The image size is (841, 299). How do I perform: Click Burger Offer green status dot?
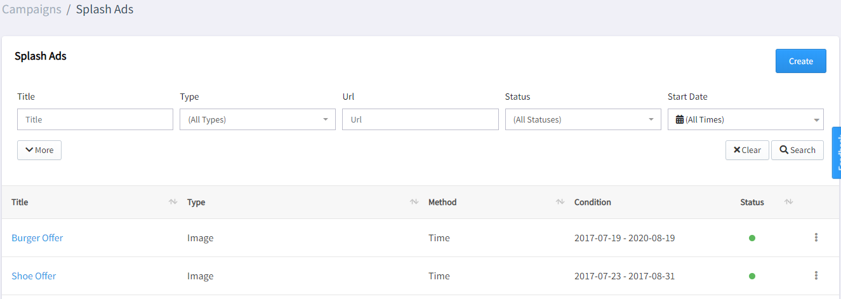752,238
